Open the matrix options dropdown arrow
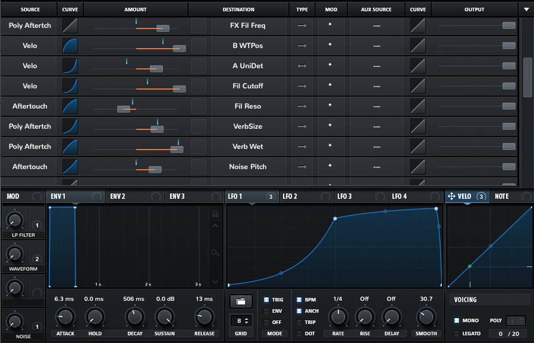 tap(526, 9)
